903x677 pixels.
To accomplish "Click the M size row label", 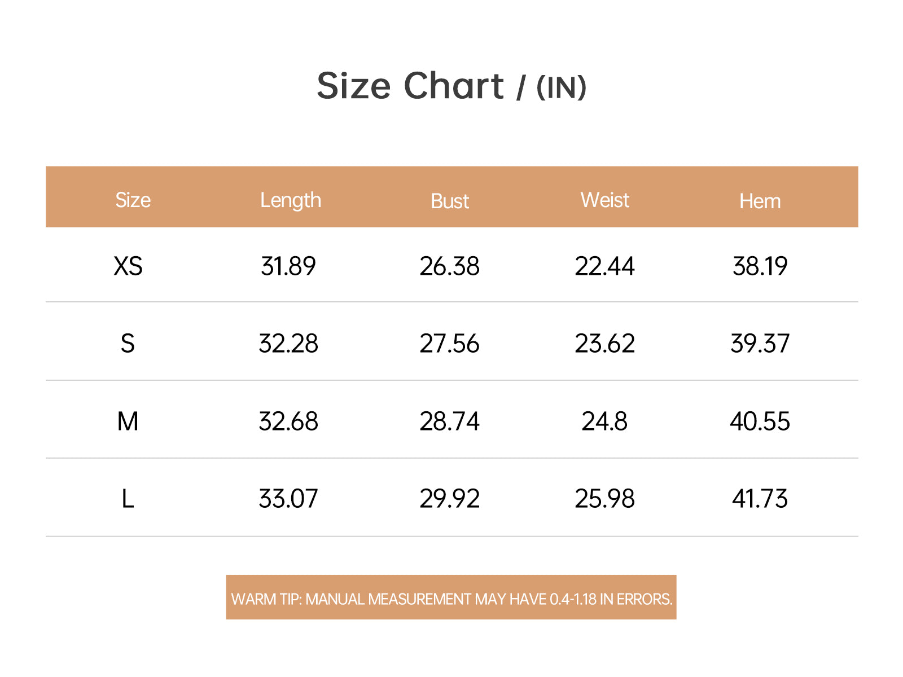I will coord(128,421).
